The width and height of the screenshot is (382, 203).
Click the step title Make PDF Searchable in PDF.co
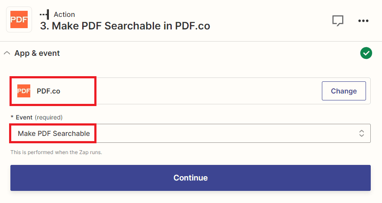click(x=125, y=26)
